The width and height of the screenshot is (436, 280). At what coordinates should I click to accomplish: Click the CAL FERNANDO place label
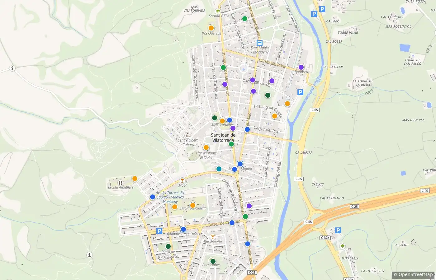click(x=332, y=198)
